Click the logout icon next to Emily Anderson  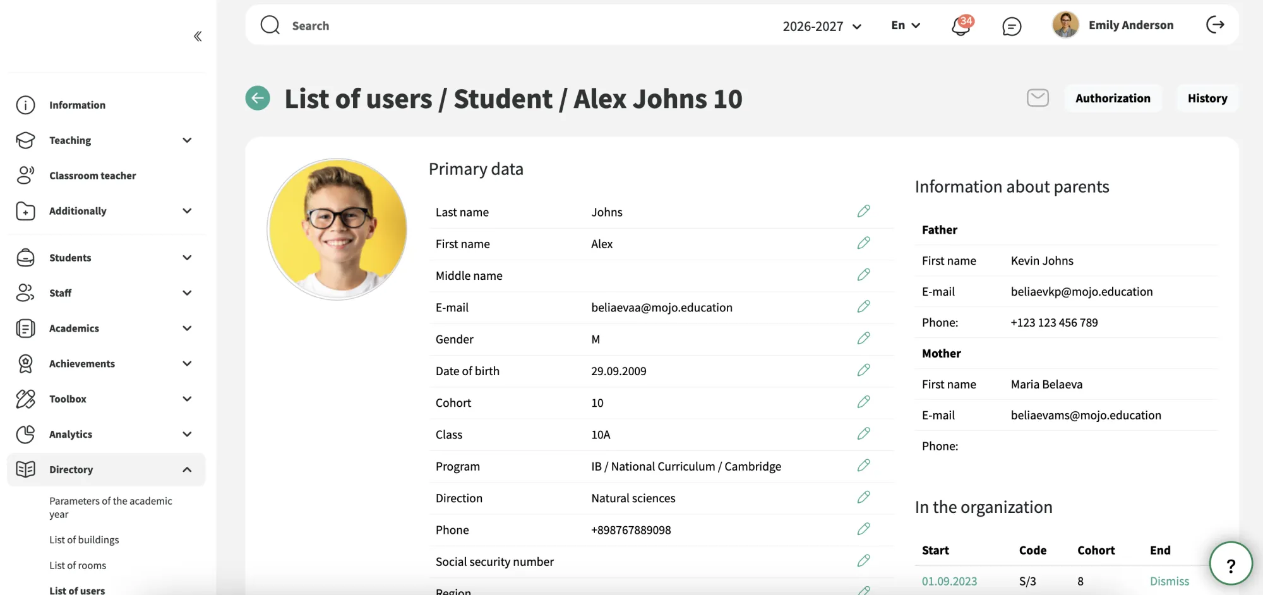point(1215,25)
